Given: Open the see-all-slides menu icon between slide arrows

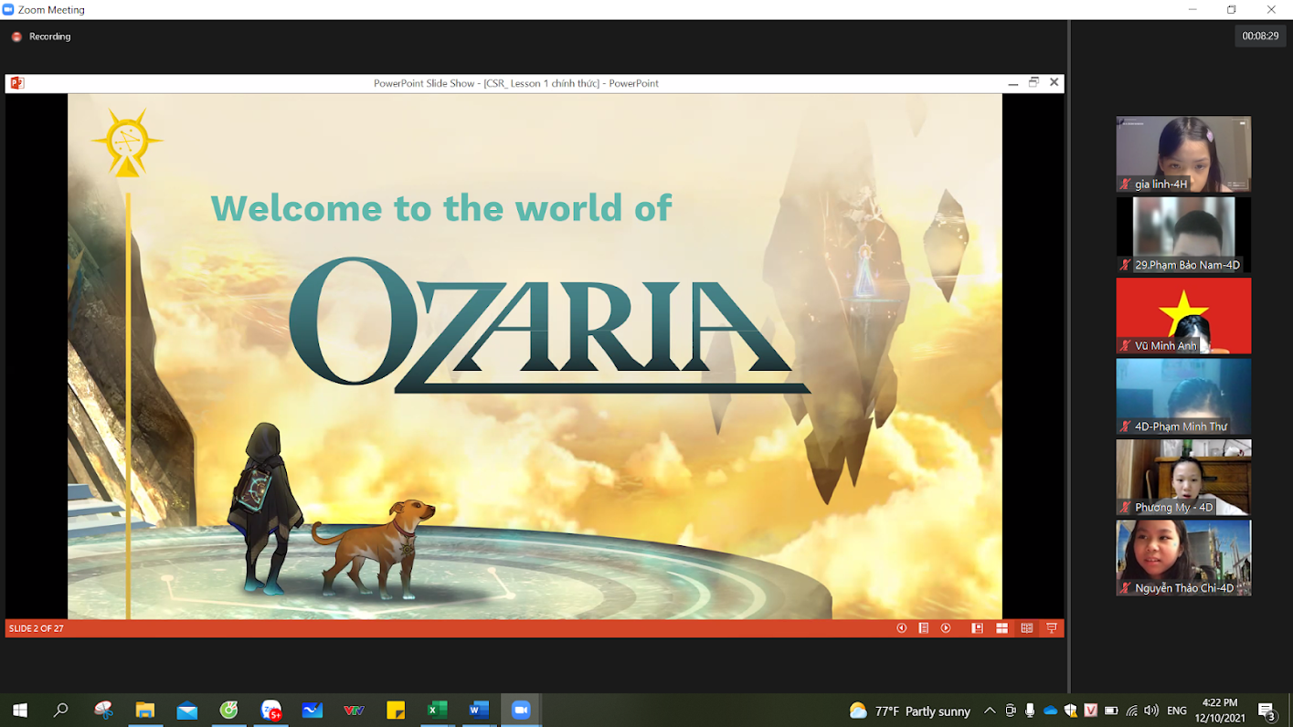Looking at the screenshot, I should (924, 628).
